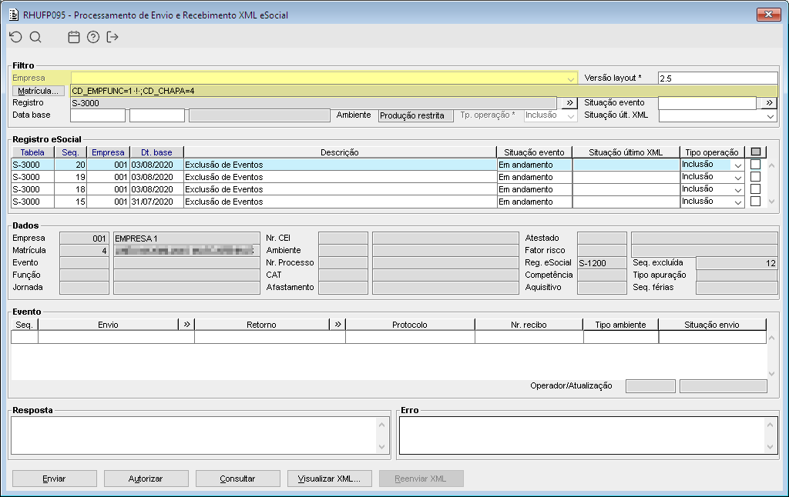Check the box for row Seq. 18
789x497 pixels.
tap(755, 189)
